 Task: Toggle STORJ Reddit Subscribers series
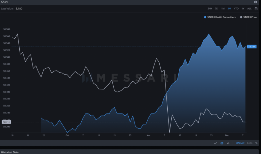(220, 17)
